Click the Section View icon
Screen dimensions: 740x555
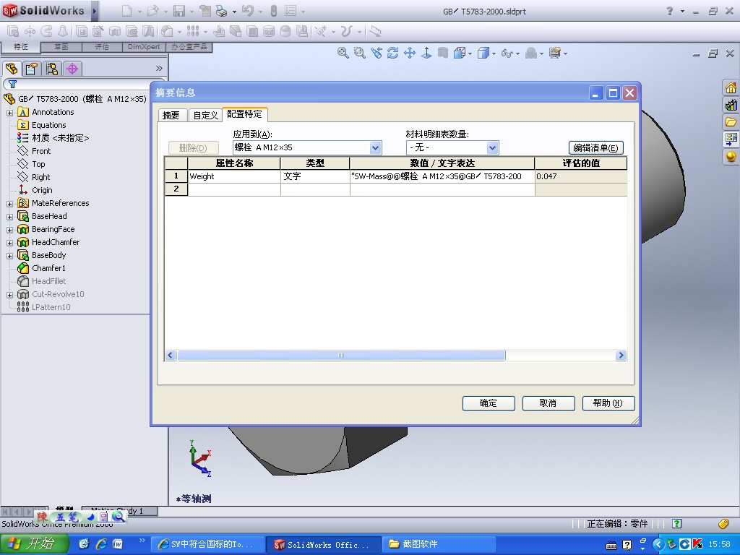coord(443,53)
